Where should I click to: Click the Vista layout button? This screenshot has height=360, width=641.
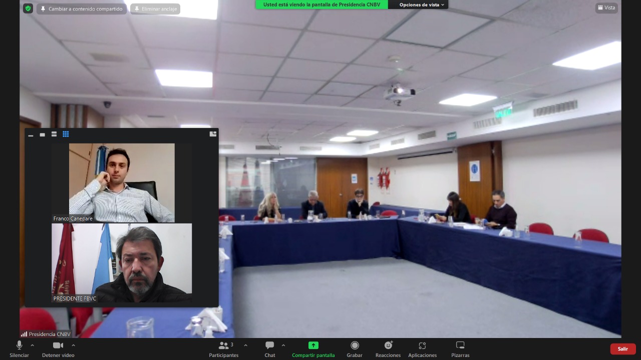[x=606, y=7]
